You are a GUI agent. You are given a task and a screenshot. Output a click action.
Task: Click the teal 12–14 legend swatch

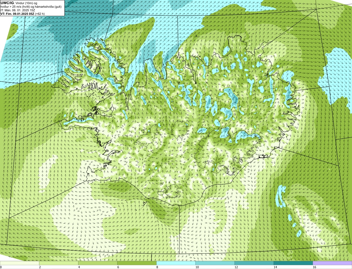pyautogui.click(x=254, y=263)
